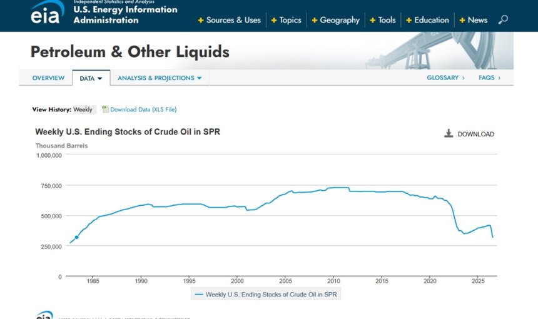Click the chart download arrow icon
This screenshot has height=319, width=538.
tap(449, 133)
